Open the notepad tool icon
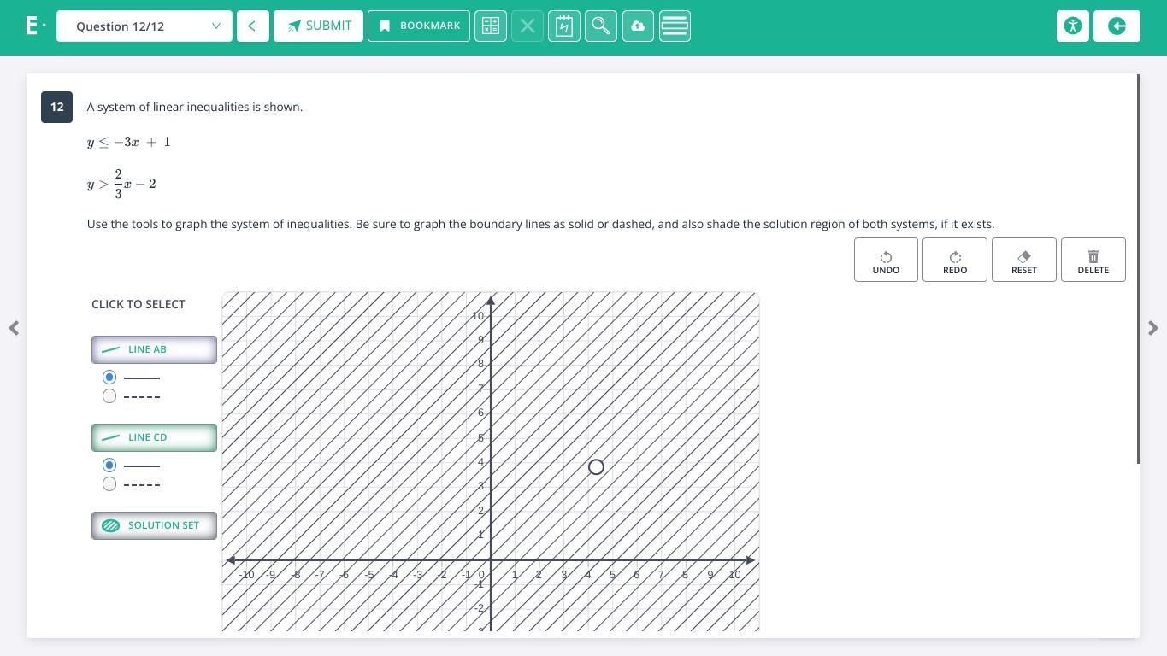This screenshot has height=656, width=1167. (x=564, y=26)
